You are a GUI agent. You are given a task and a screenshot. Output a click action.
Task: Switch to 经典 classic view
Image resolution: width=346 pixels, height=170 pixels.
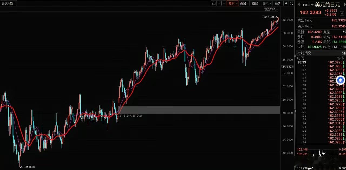(x=278, y=3)
